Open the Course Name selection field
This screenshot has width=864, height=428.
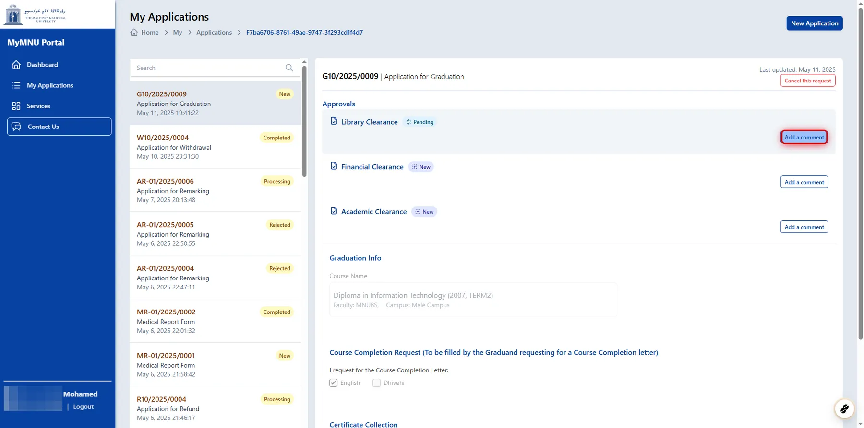click(473, 300)
